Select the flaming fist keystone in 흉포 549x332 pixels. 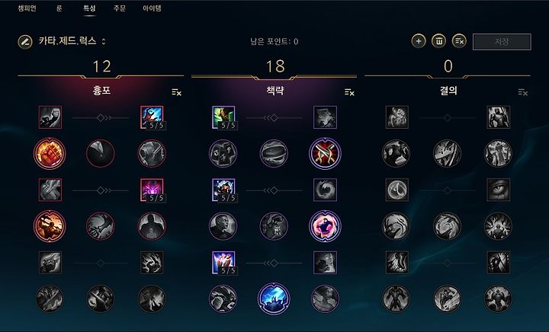coord(50,153)
